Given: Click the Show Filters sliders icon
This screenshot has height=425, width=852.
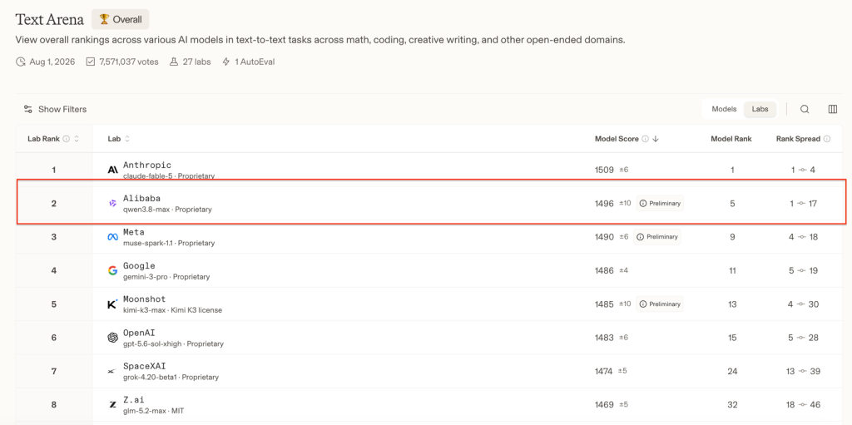Looking at the screenshot, I should (27, 109).
